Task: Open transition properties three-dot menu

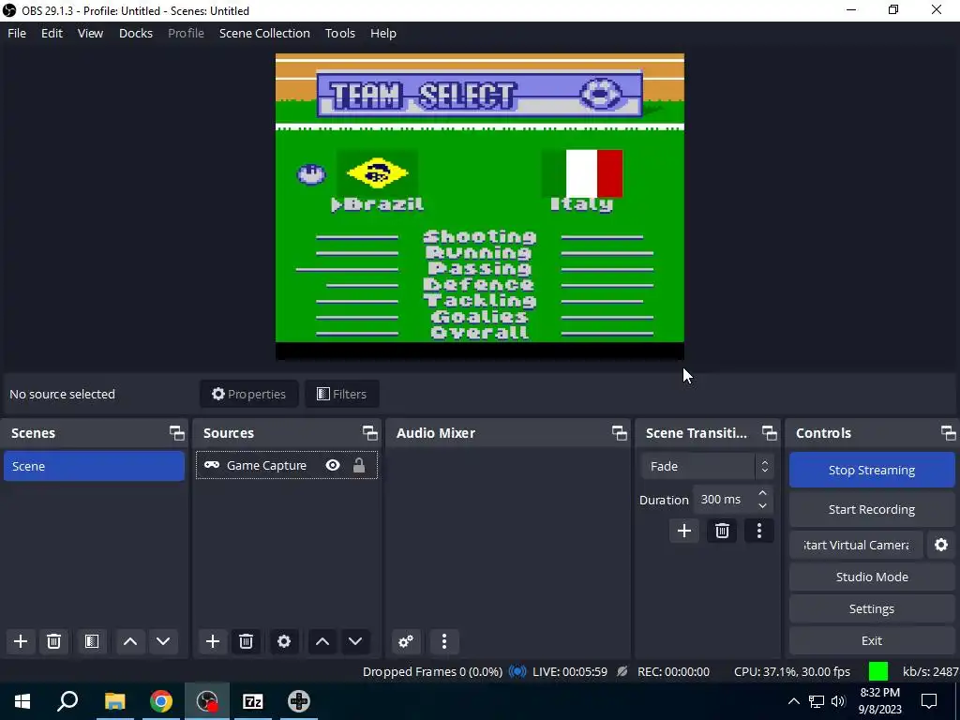Action: tap(759, 531)
